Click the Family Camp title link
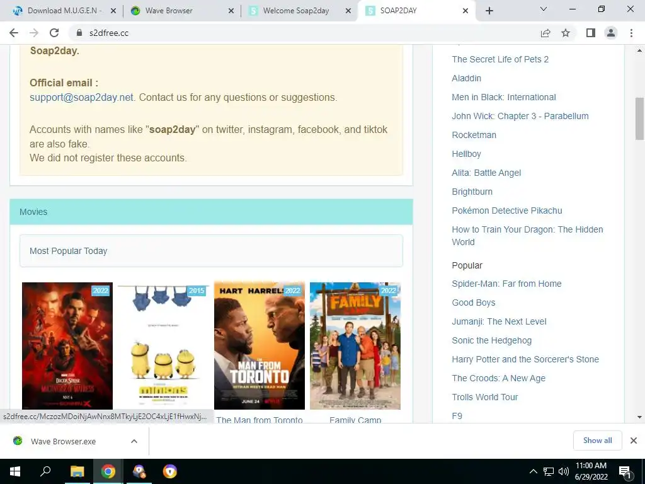Screen dimensions: 645x484 point(355,419)
